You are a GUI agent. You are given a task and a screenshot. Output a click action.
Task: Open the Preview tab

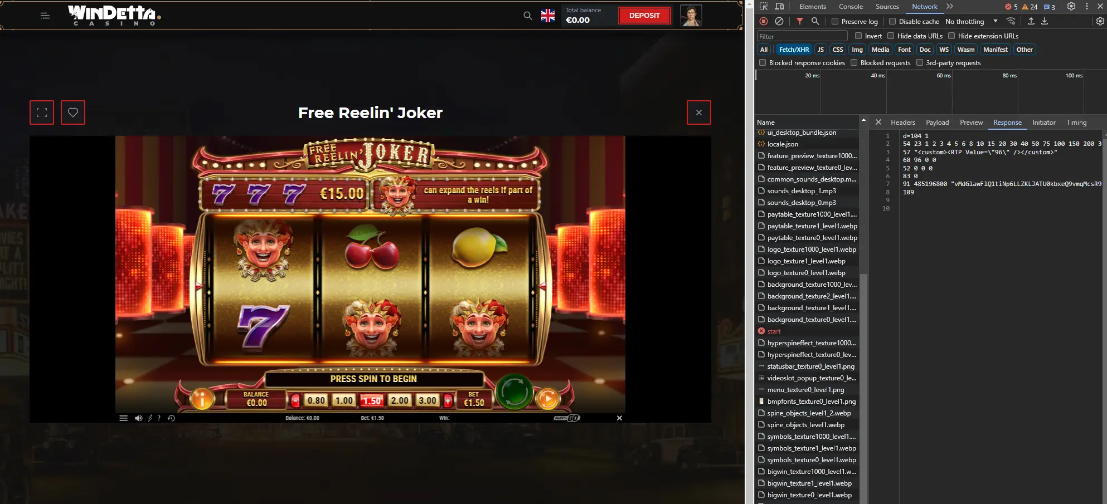click(x=971, y=123)
